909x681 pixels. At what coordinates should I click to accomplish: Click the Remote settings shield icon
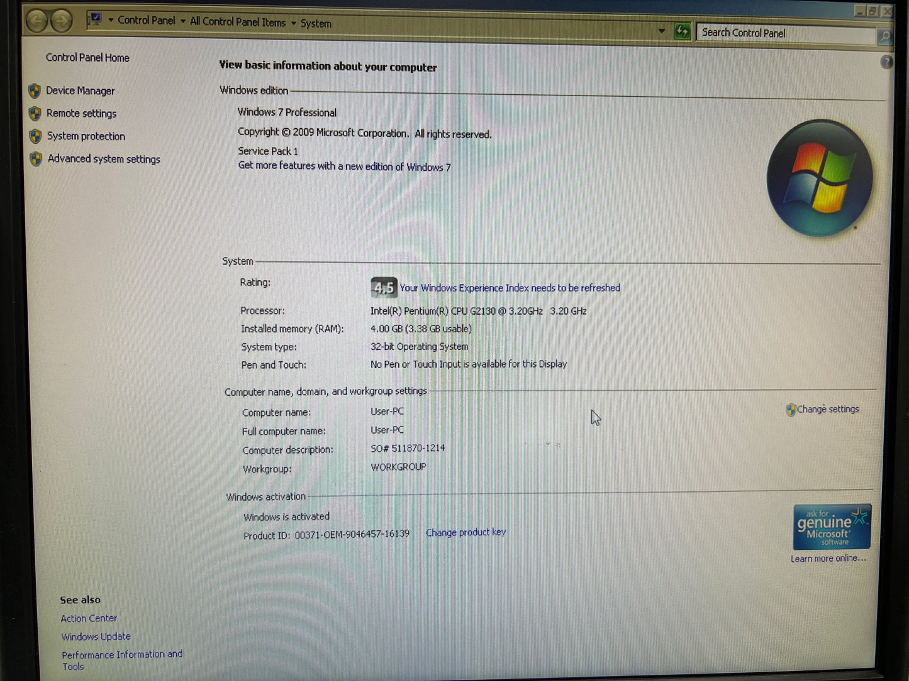click(x=35, y=114)
